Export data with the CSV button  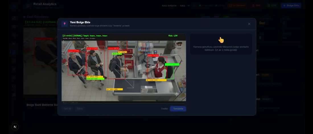coord(272,6)
